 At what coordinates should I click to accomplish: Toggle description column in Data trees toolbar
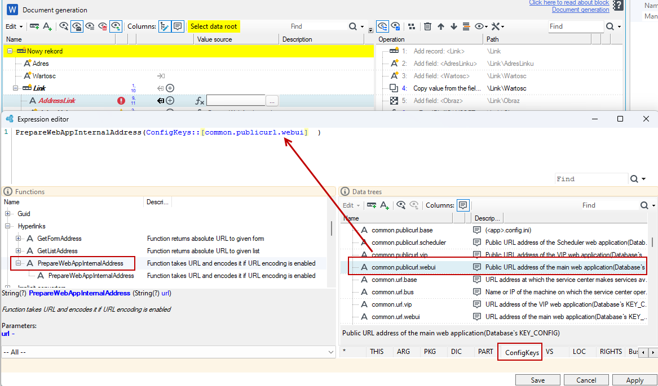pyautogui.click(x=463, y=205)
